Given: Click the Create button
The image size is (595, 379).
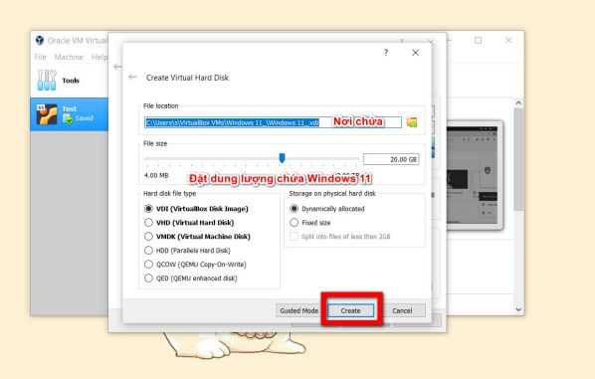Looking at the screenshot, I should (x=350, y=310).
